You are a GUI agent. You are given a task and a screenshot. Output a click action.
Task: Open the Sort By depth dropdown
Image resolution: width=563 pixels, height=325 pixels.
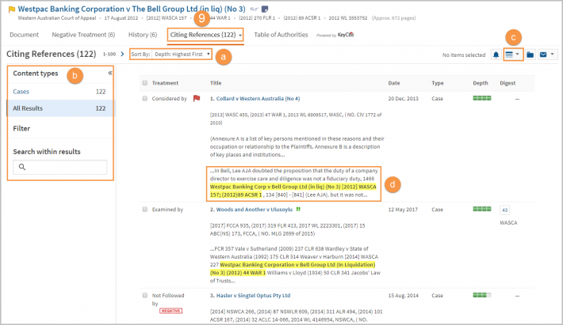pyautogui.click(x=182, y=55)
